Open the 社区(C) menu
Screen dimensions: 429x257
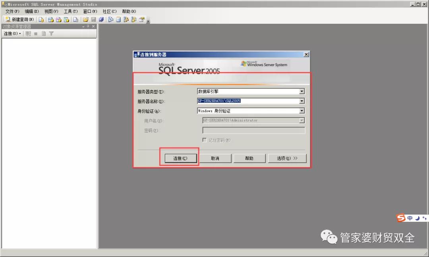(110, 11)
